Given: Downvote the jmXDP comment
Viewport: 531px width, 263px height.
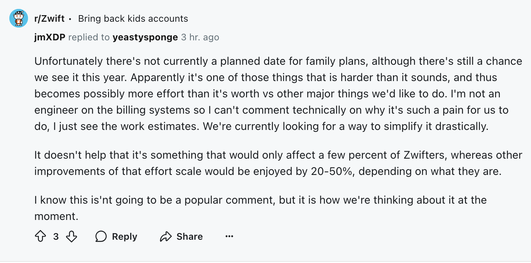Looking at the screenshot, I should 72,236.
